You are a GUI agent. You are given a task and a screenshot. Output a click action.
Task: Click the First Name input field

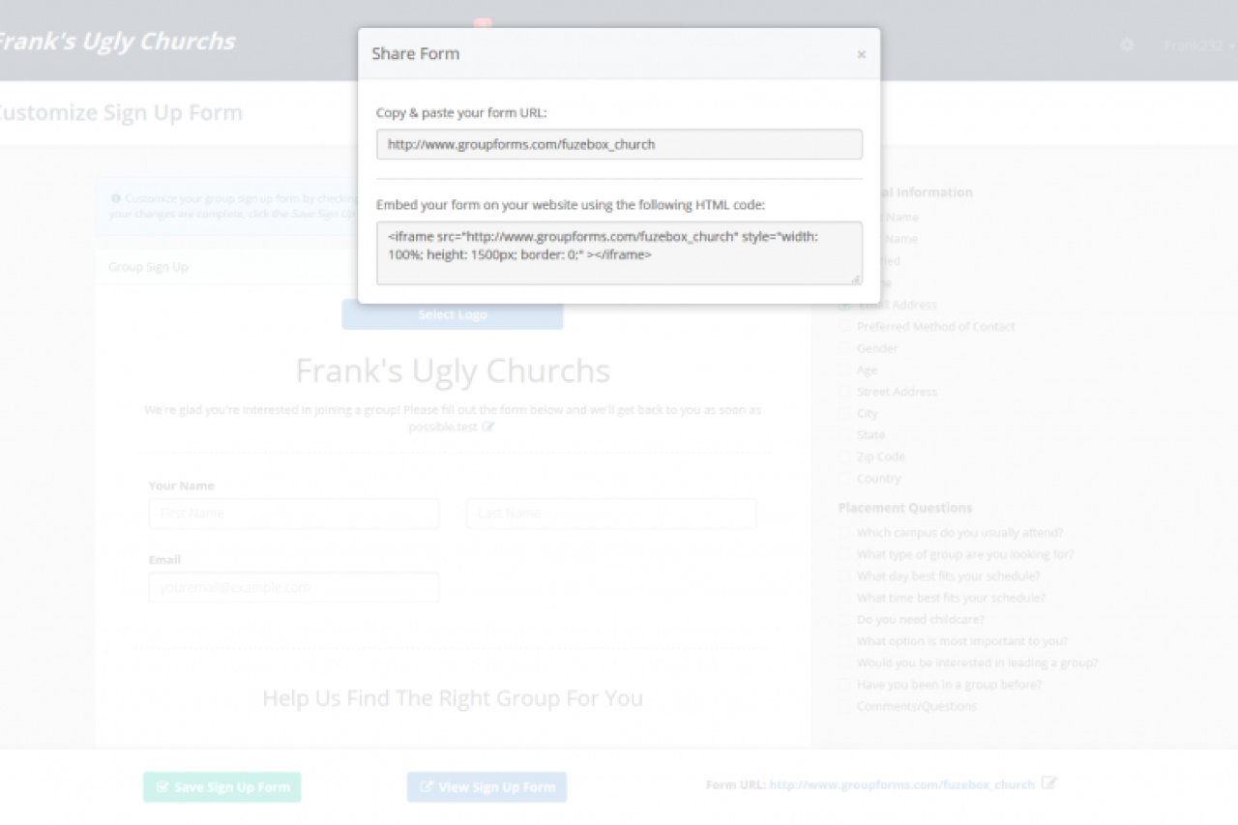click(294, 514)
